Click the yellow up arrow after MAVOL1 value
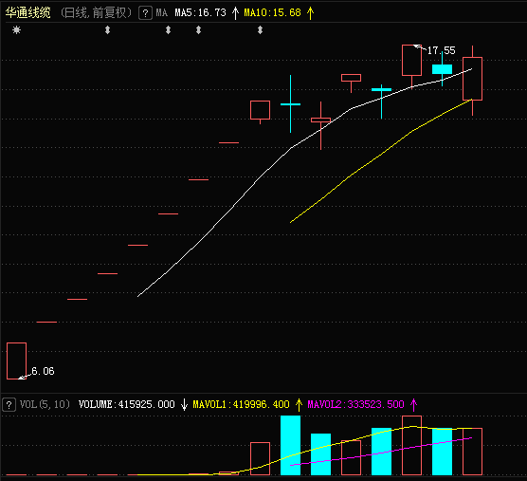 (x=299, y=404)
